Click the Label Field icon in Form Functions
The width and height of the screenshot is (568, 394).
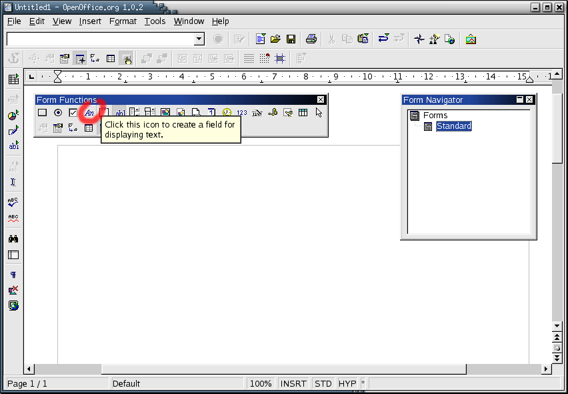[x=89, y=113]
